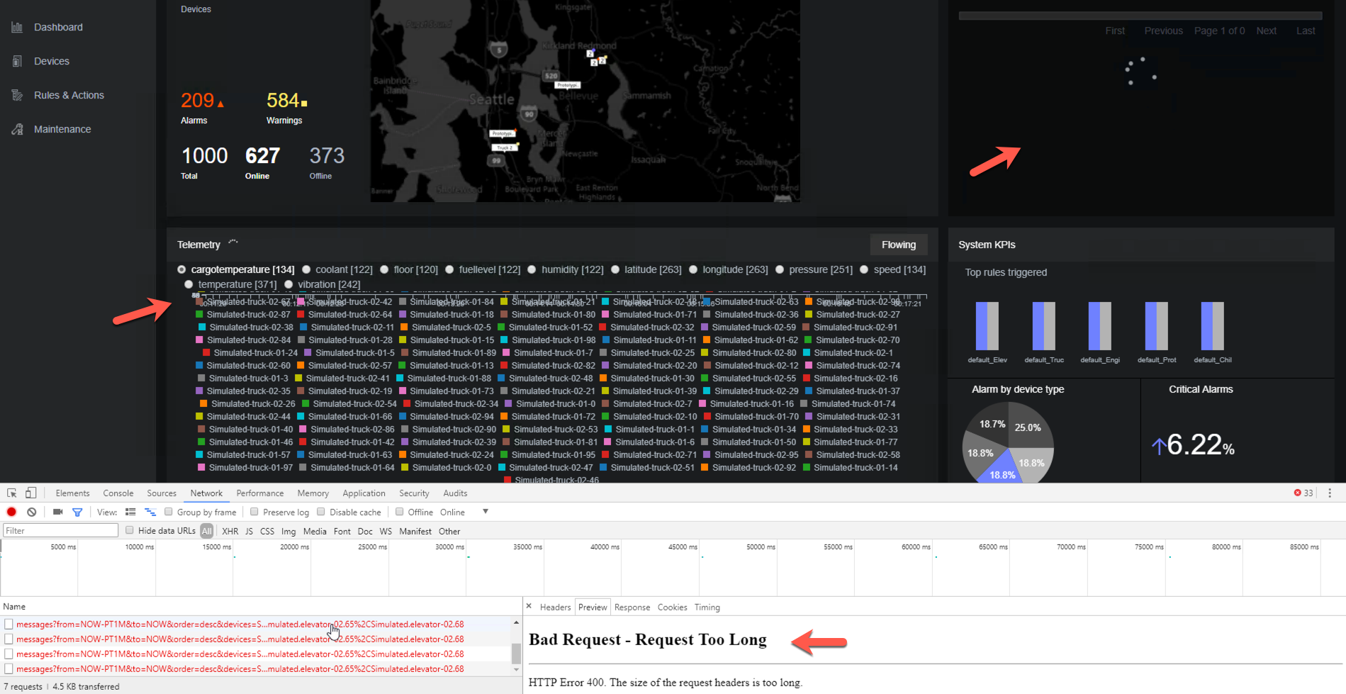The width and height of the screenshot is (1346, 694).
Task: Click the network timeline around 30000 ms
Action: coord(449,567)
